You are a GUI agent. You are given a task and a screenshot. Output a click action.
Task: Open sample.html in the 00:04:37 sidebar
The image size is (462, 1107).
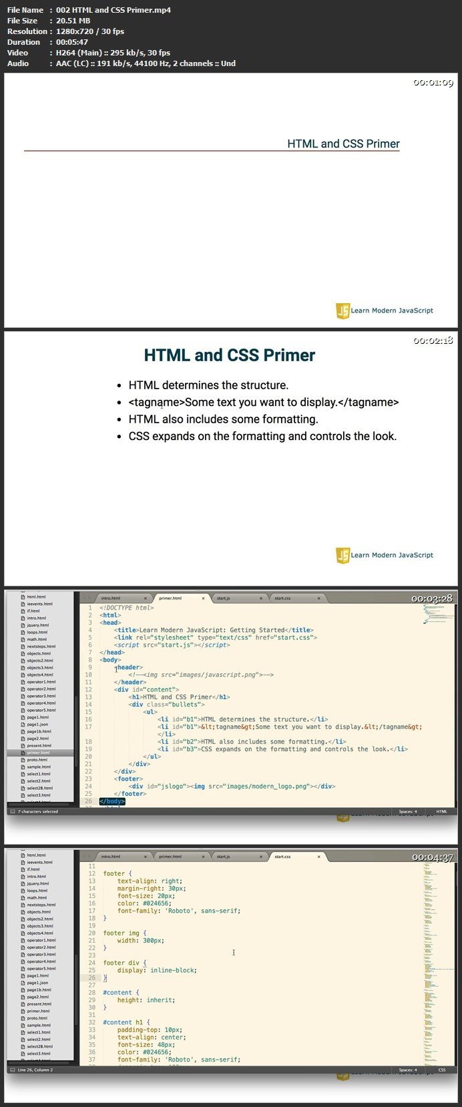tap(39, 1026)
